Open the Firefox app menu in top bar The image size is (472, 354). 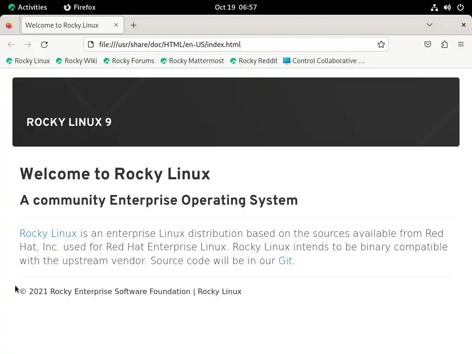[80, 7]
